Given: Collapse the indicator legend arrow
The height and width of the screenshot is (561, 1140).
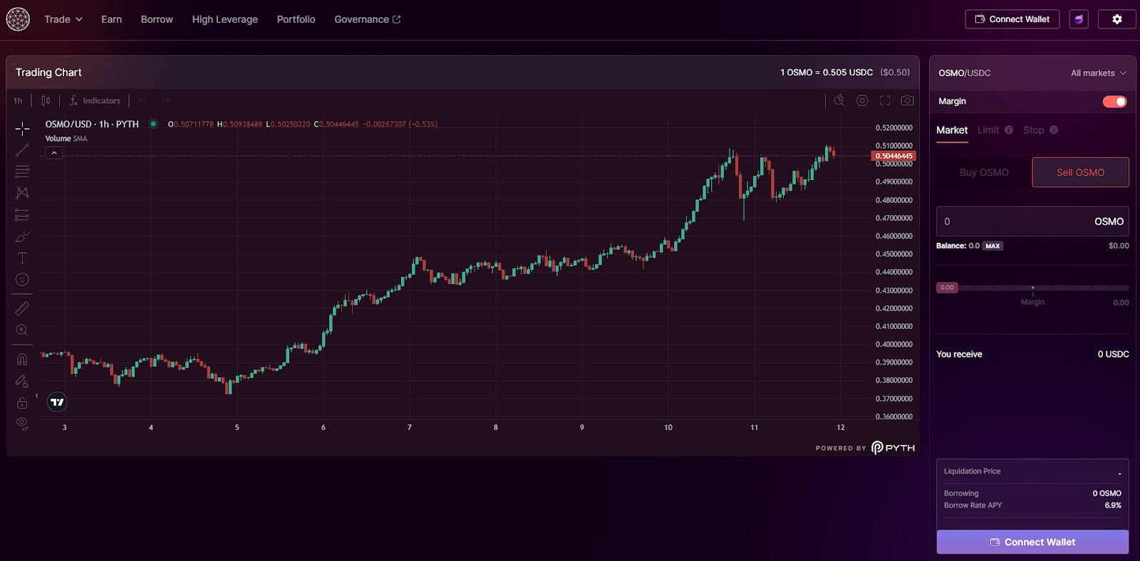Looking at the screenshot, I should point(54,153).
